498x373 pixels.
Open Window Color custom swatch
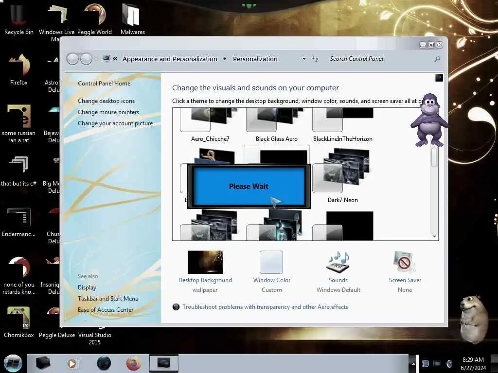tap(271, 272)
